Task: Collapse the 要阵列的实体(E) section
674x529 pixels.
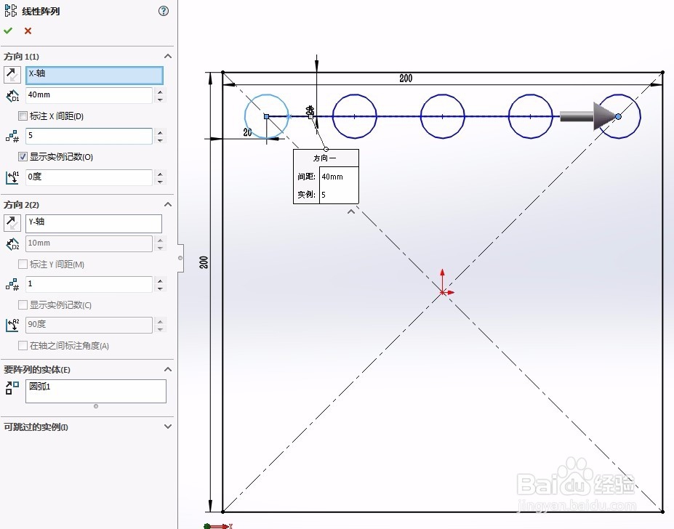Action: [168, 370]
